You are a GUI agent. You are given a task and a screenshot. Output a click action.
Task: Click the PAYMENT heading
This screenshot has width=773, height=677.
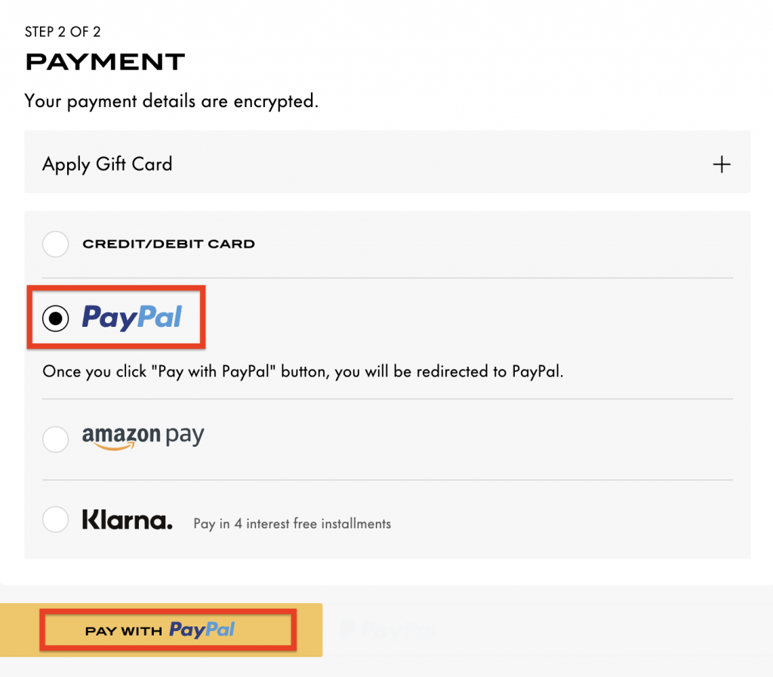[x=105, y=62]
